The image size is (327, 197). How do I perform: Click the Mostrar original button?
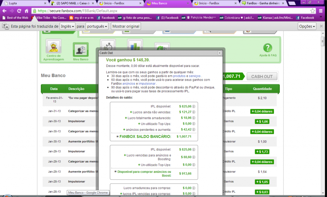point(126,26)
